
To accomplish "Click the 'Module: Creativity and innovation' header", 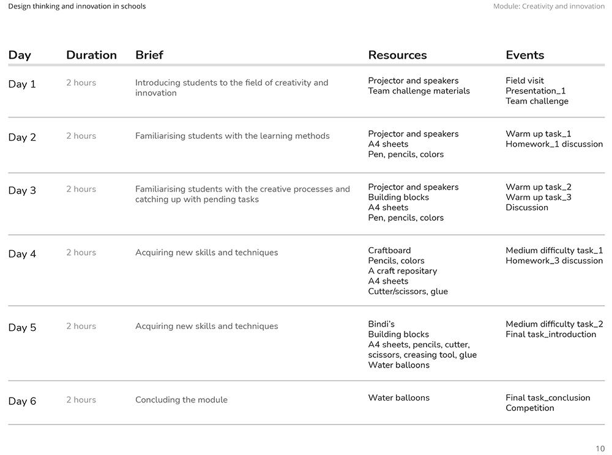I will pos(549,6).
